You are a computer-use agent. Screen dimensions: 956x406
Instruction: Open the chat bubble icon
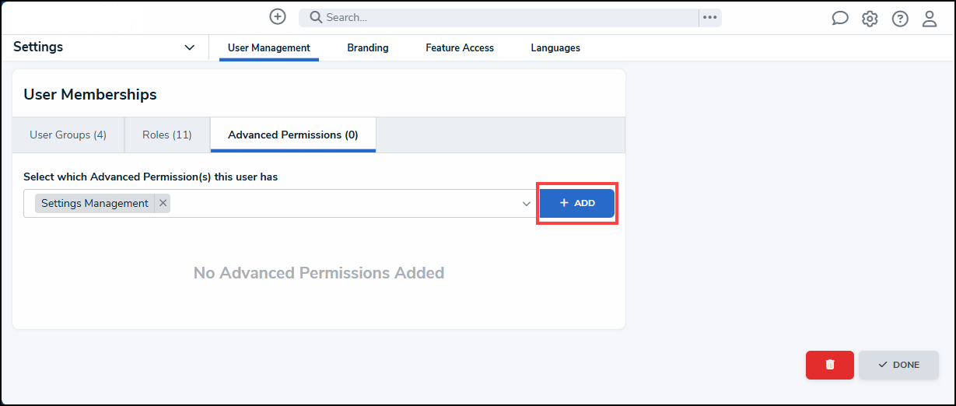pyautogui.click(x=840, y=19)
